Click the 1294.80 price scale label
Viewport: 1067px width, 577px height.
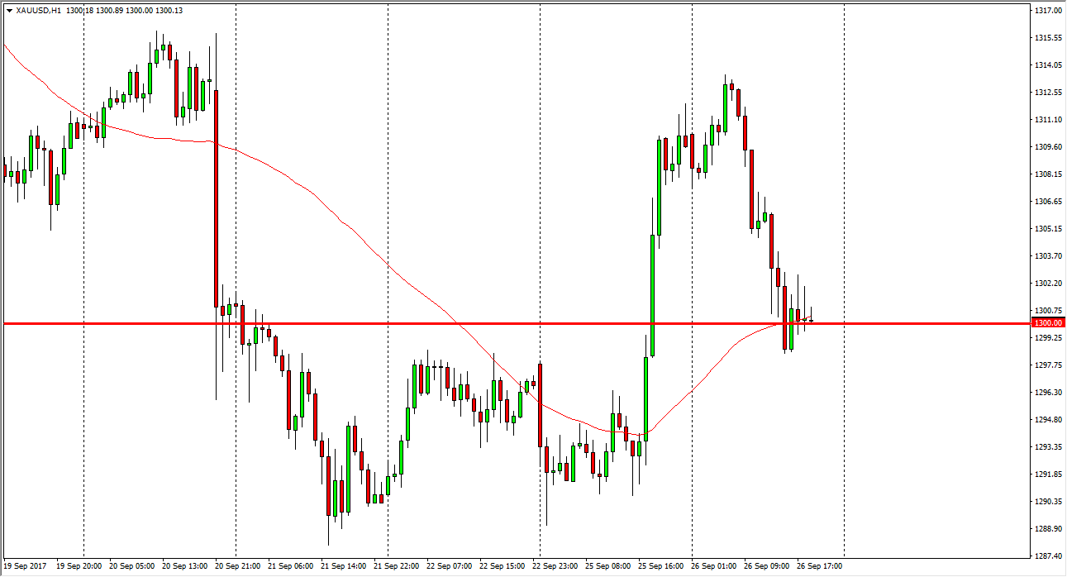pos(1046,419)
